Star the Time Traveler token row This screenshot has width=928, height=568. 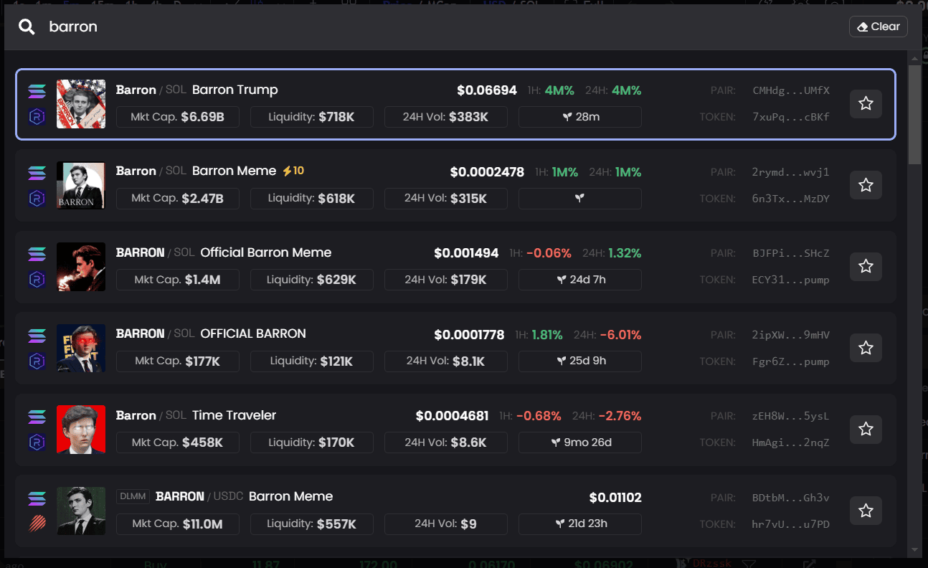pyautogui.click(x=866, y=429)
